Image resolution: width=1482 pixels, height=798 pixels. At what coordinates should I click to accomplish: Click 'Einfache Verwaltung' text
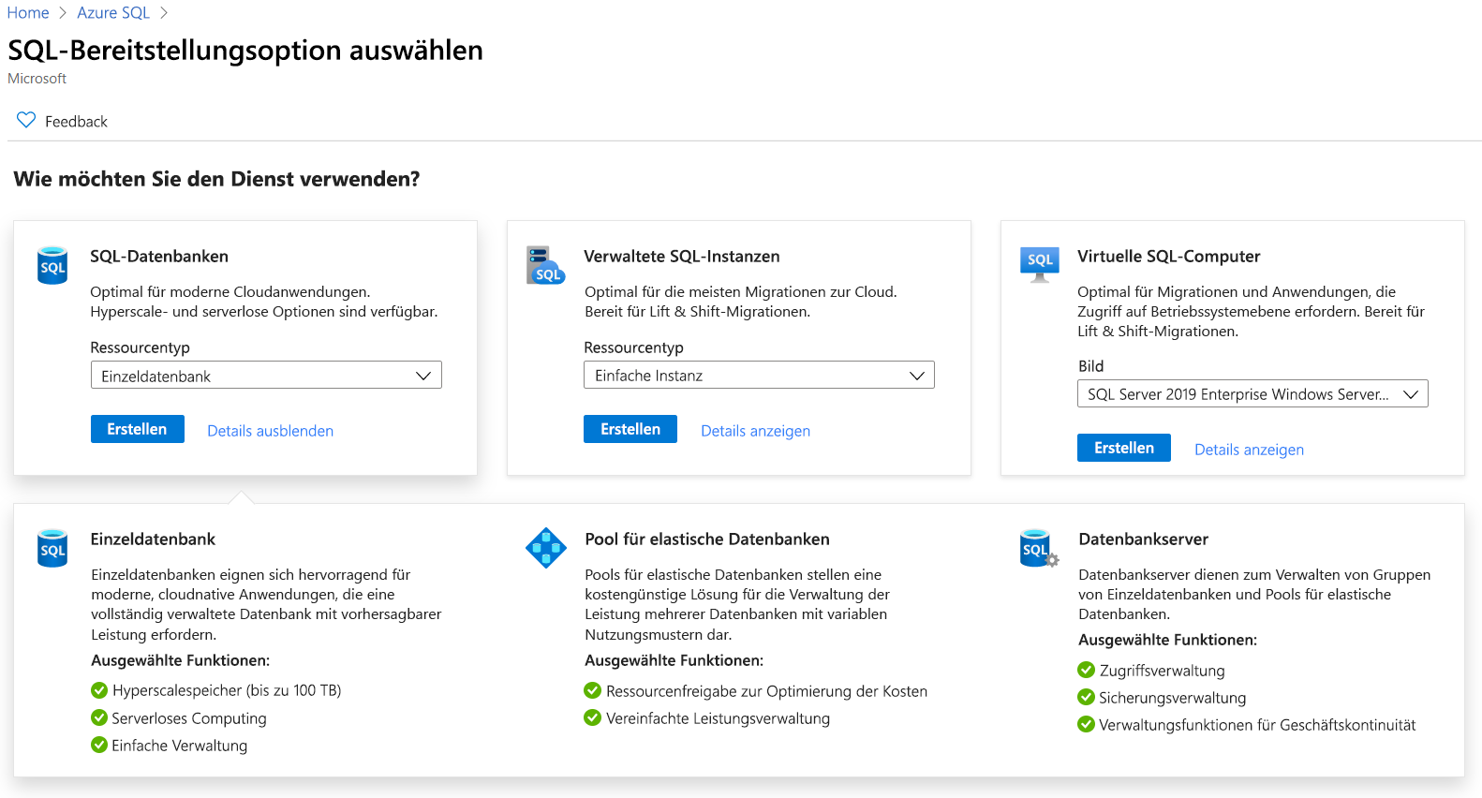(x=180, y=746)
